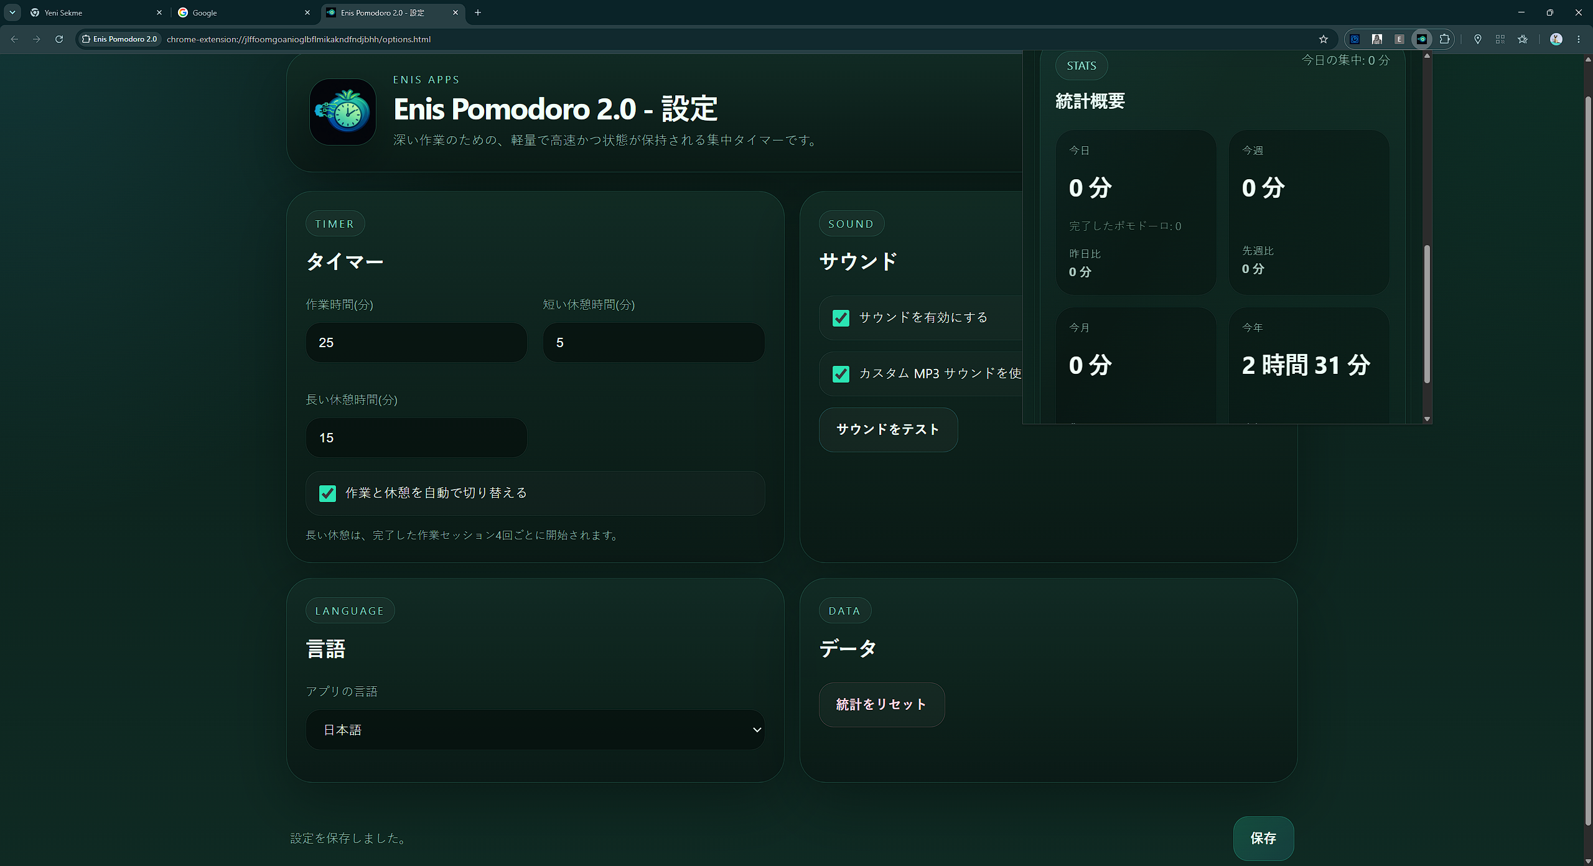Image resolution: width=1593 pixels, height=866 pixels.
Task: Click the 保存 button
Action: pyautogui.click(x=1263, y=838)
